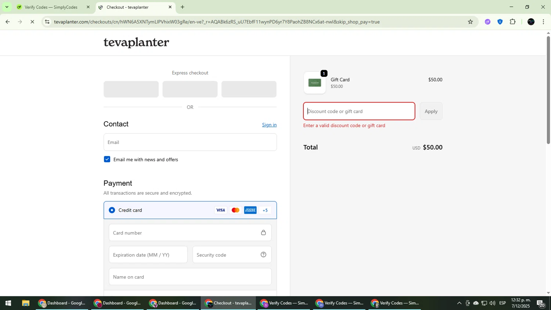This screenshot has height=310, width=551.
Task: Close the Checkout - tevaplanter tab
Action: pyautogui.click(x=170, y=7)
